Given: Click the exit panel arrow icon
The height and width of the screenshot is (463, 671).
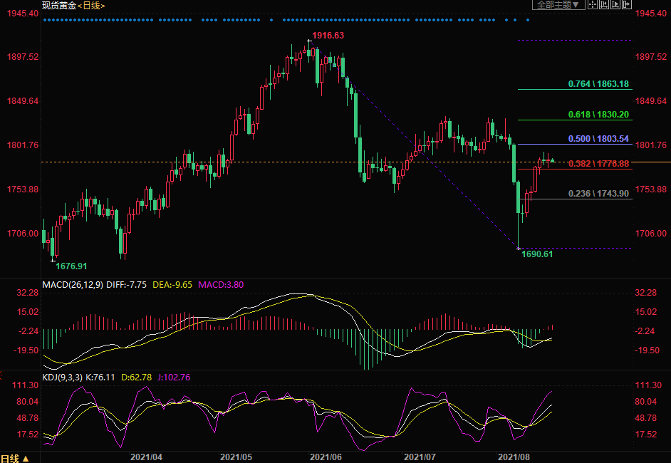Looking at the screenshot, I should click(627, 5).
